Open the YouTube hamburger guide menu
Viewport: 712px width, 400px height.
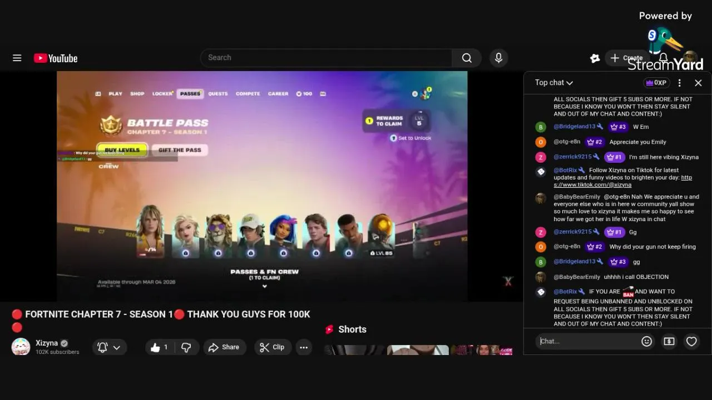17,58
